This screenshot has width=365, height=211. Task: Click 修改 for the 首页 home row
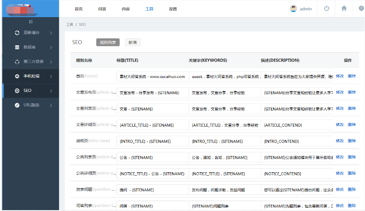[340, 76]
